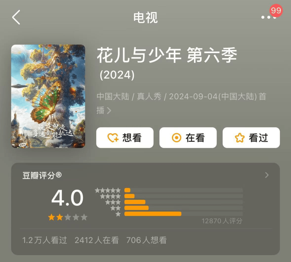Click the one-star rating distribution bar
Image resolution: width=291 pixels, height=262 pixels.
click(x=183, y=214)
